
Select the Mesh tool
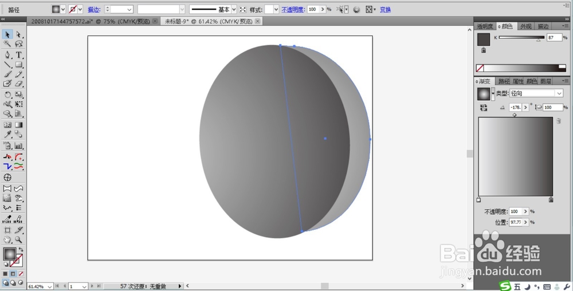7,125
